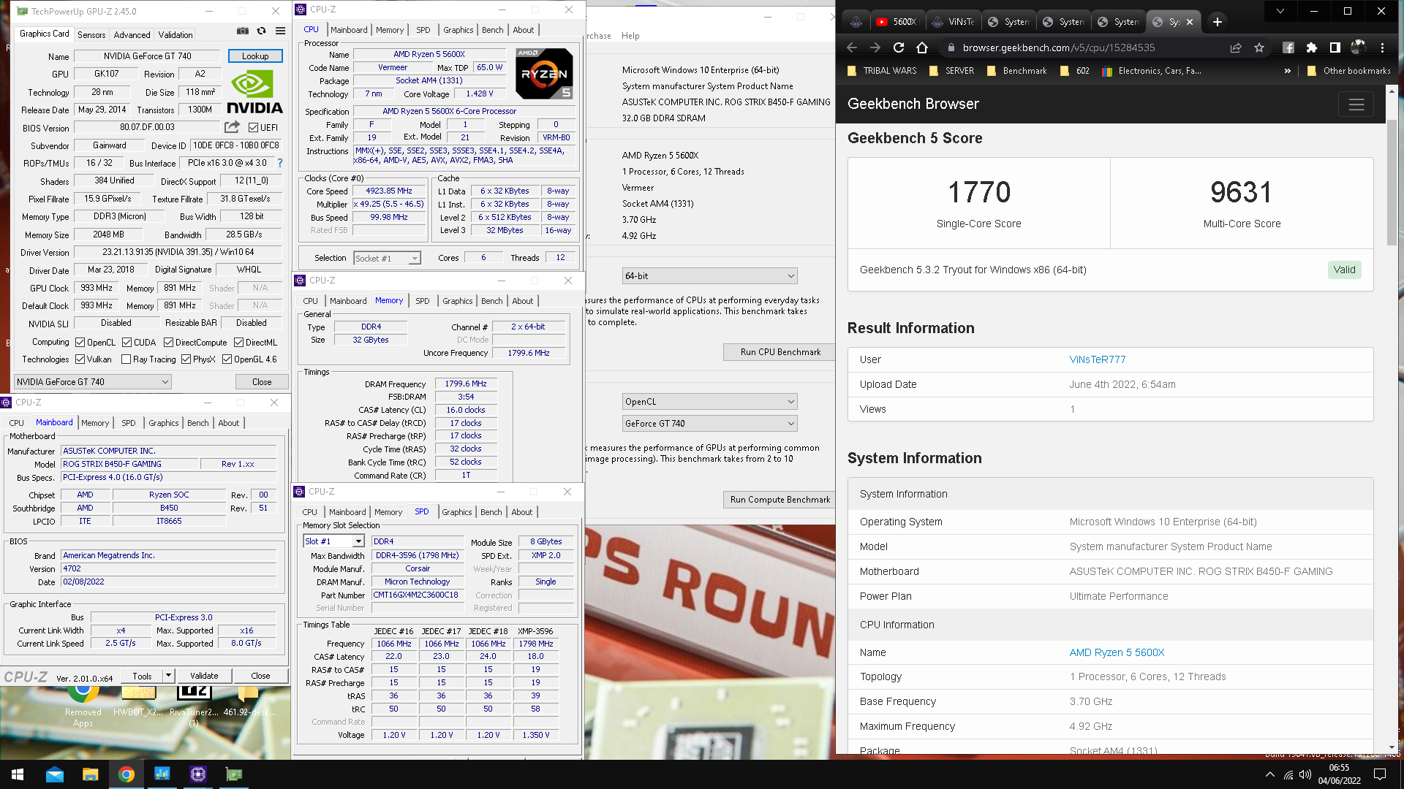Open the Bench tab in the top CPU-Z window
The width and height of the screenshot is (1404, 789).
point(492,30)
